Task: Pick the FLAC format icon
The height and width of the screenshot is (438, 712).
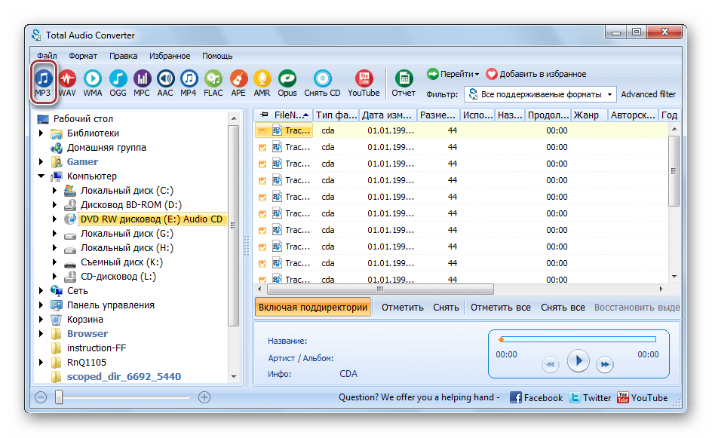Action: click(213, 82)
